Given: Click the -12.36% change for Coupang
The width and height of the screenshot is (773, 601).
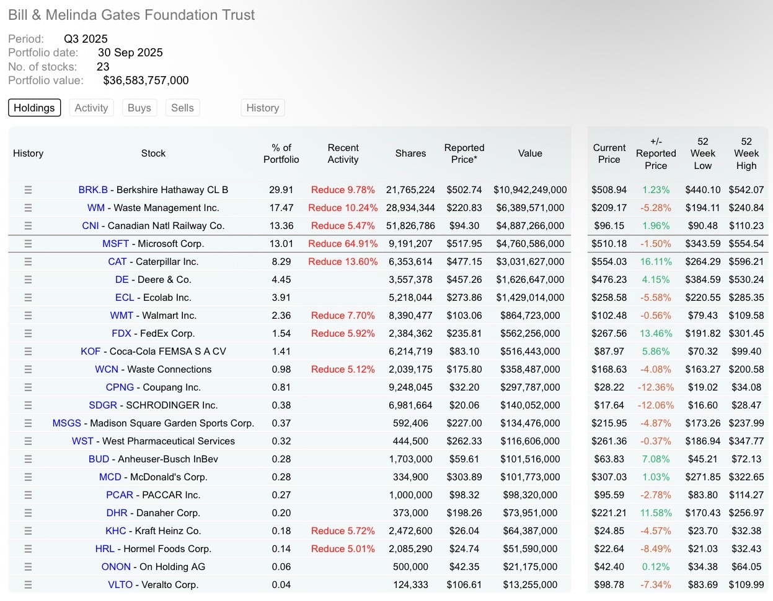Looking at the screenshot, I should 656,387.
